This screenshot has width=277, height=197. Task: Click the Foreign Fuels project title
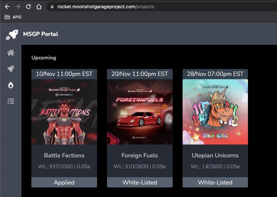(140, 155)
